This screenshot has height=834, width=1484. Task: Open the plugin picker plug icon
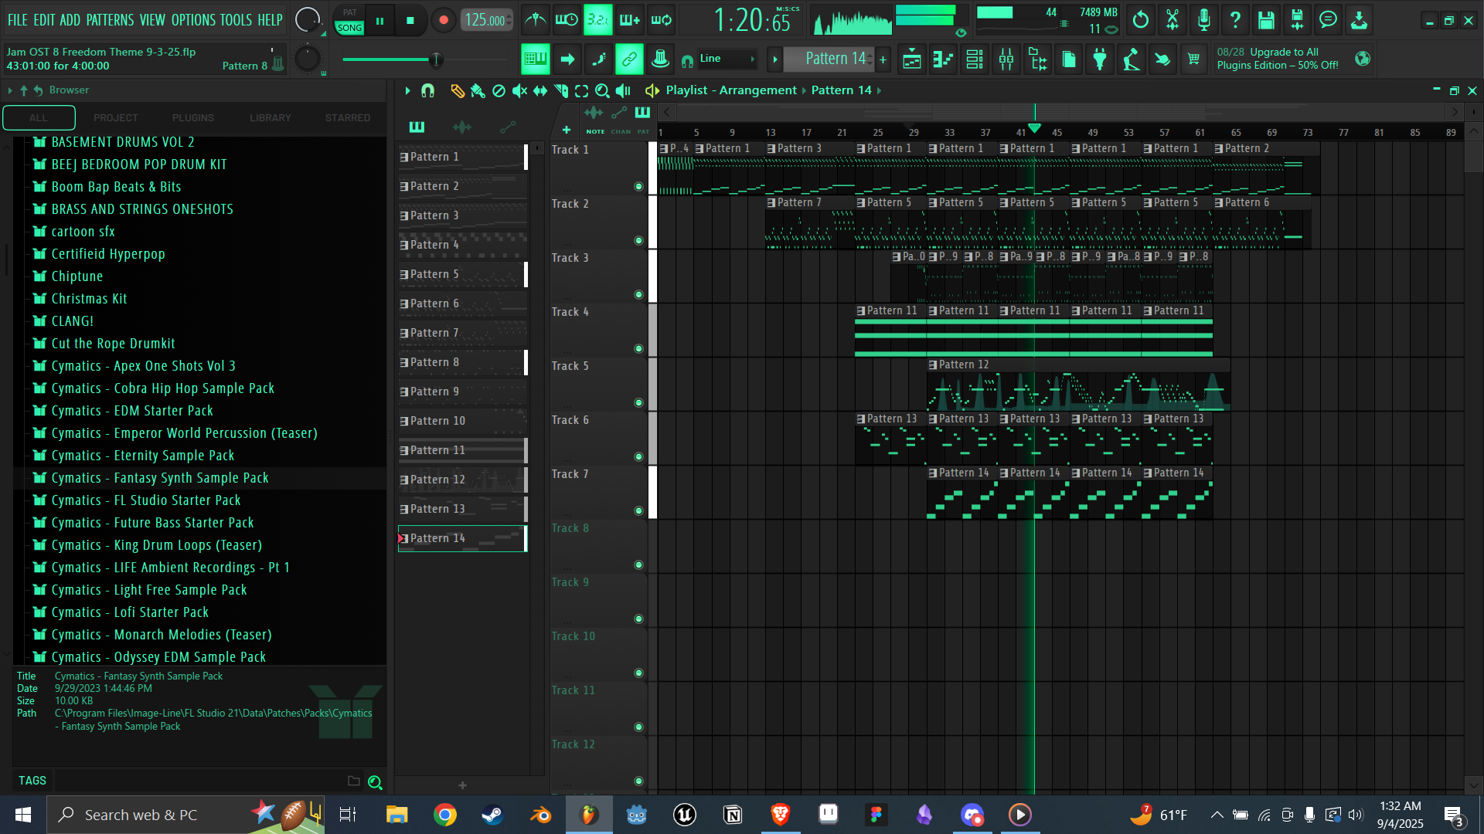click(x=1100, y=59)
